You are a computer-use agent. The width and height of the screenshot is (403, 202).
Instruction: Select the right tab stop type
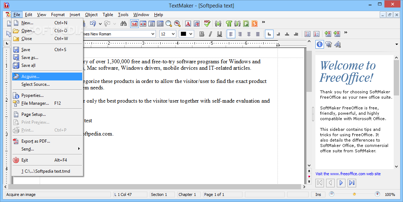pos(278,34)
